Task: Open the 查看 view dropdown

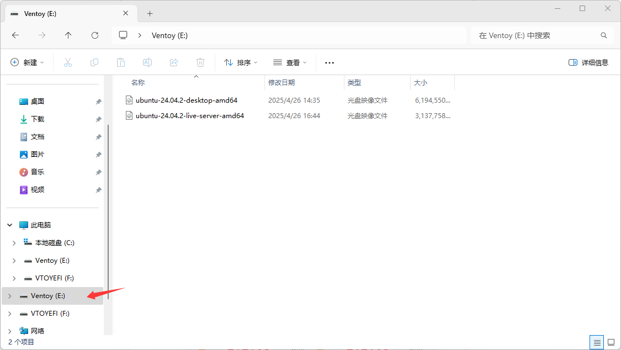Action: click(290, 62)
